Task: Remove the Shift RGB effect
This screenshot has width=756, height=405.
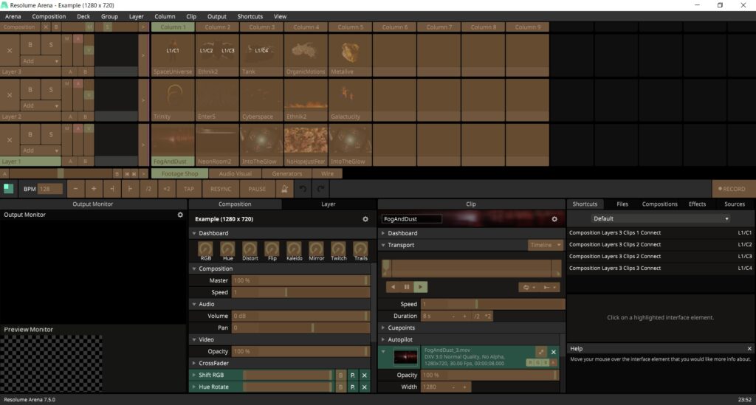Action: [x=365, y=375]
